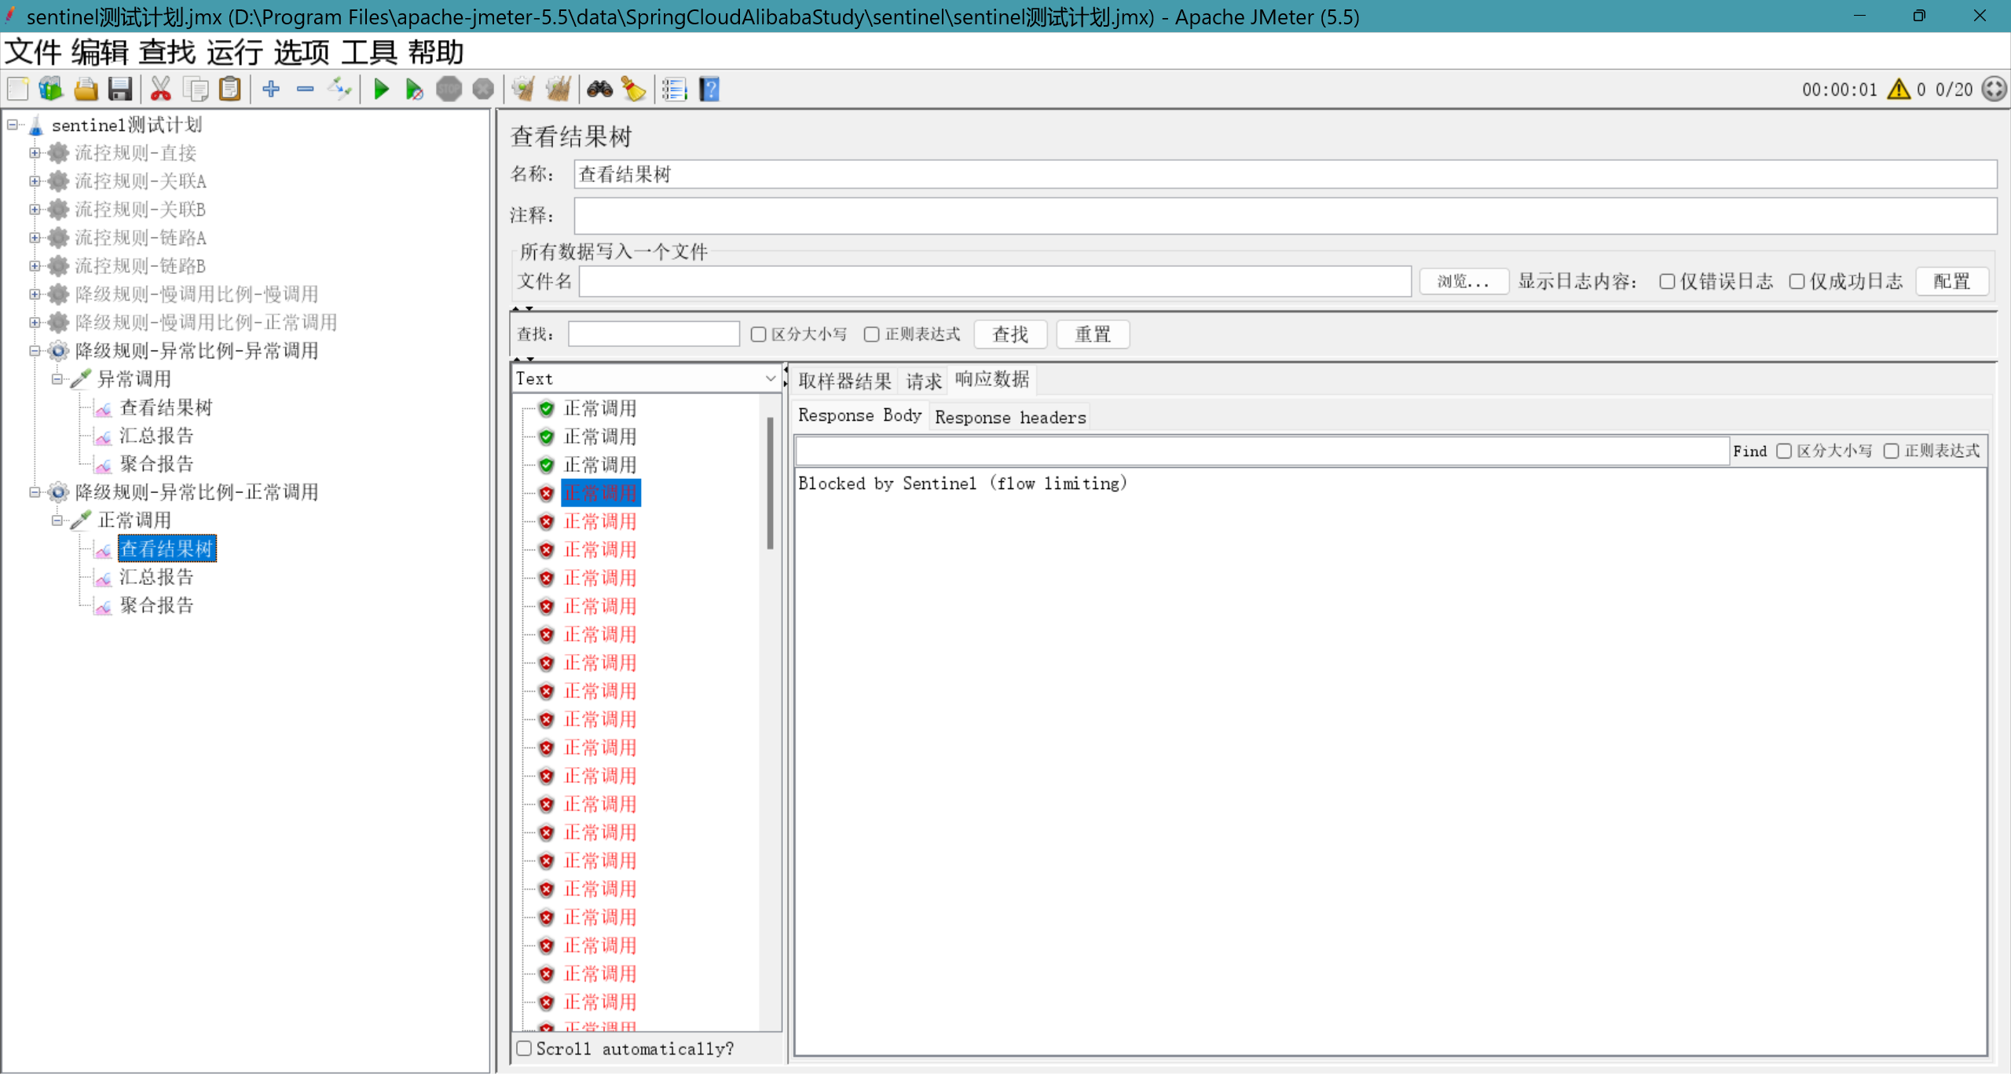Toggle the Scroll automatically checkbox
The width and height of the screenshot is (2011, 1074).
pos(525,1048)
